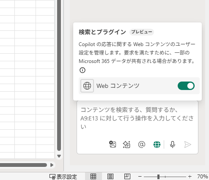Click the green globe web search icon
209x180 pixels.
157,145
